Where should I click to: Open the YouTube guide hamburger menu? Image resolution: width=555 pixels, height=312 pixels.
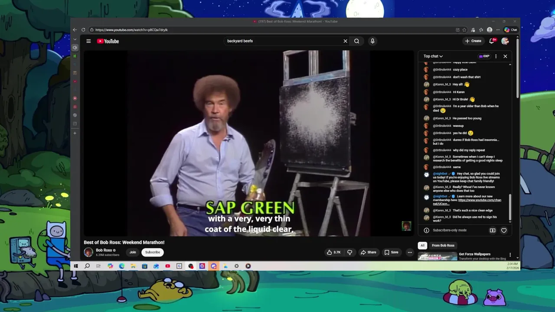[x=88, y=41]
